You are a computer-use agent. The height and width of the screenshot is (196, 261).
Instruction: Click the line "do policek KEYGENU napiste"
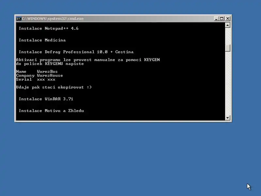point(50,64)
